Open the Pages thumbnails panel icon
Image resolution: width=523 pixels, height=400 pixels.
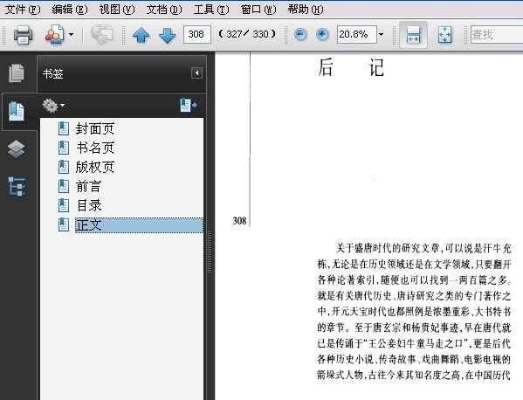pyautogui.click(x=17, y=73)
